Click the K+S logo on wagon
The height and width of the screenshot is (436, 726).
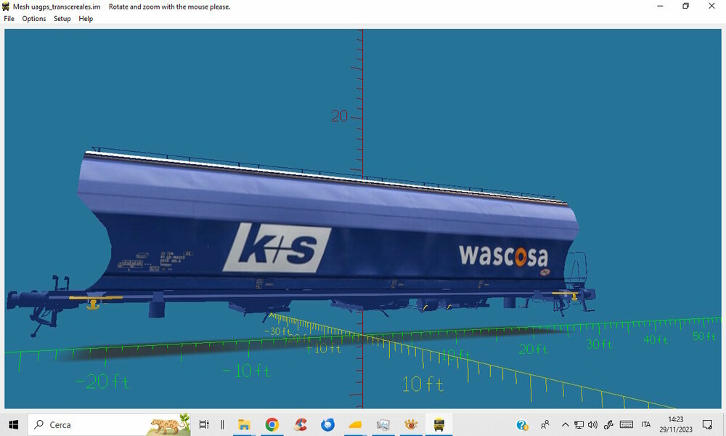click(277, 247)
